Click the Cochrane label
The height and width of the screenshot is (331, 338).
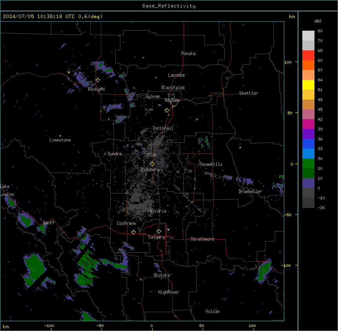click(x=126, y=223)
